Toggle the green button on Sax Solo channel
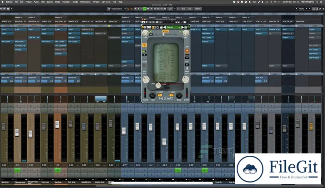 [58, 170]
